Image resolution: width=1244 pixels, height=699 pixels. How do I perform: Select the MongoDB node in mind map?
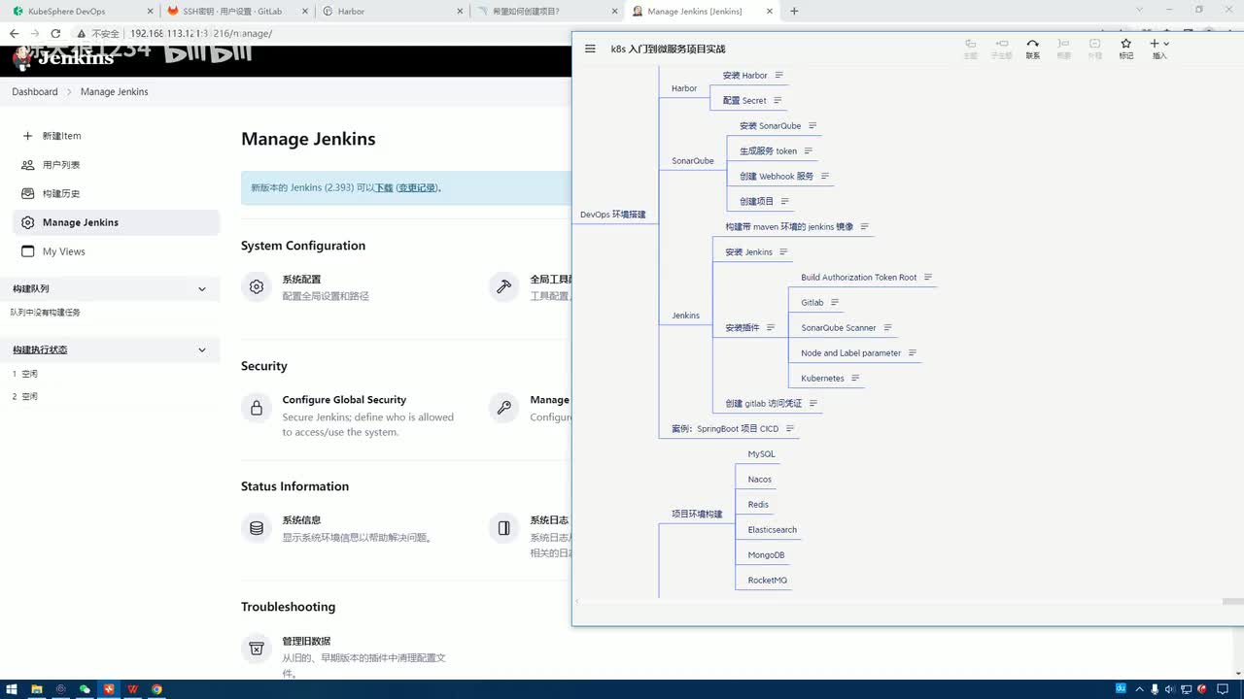click(x=766, y=554)
